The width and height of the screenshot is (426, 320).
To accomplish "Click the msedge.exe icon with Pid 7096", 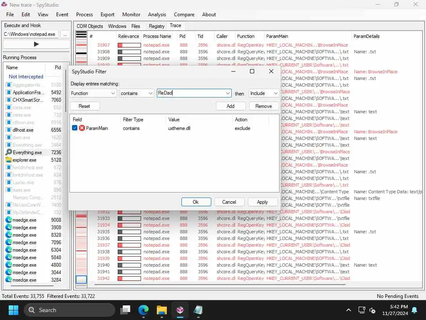I will 9,242.
